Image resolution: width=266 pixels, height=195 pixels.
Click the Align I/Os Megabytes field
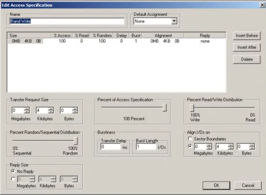200,147
